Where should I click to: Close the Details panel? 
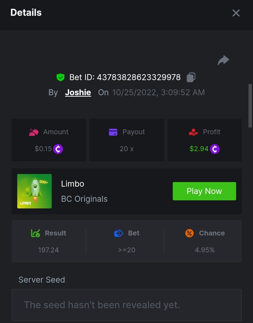(236, 13)
